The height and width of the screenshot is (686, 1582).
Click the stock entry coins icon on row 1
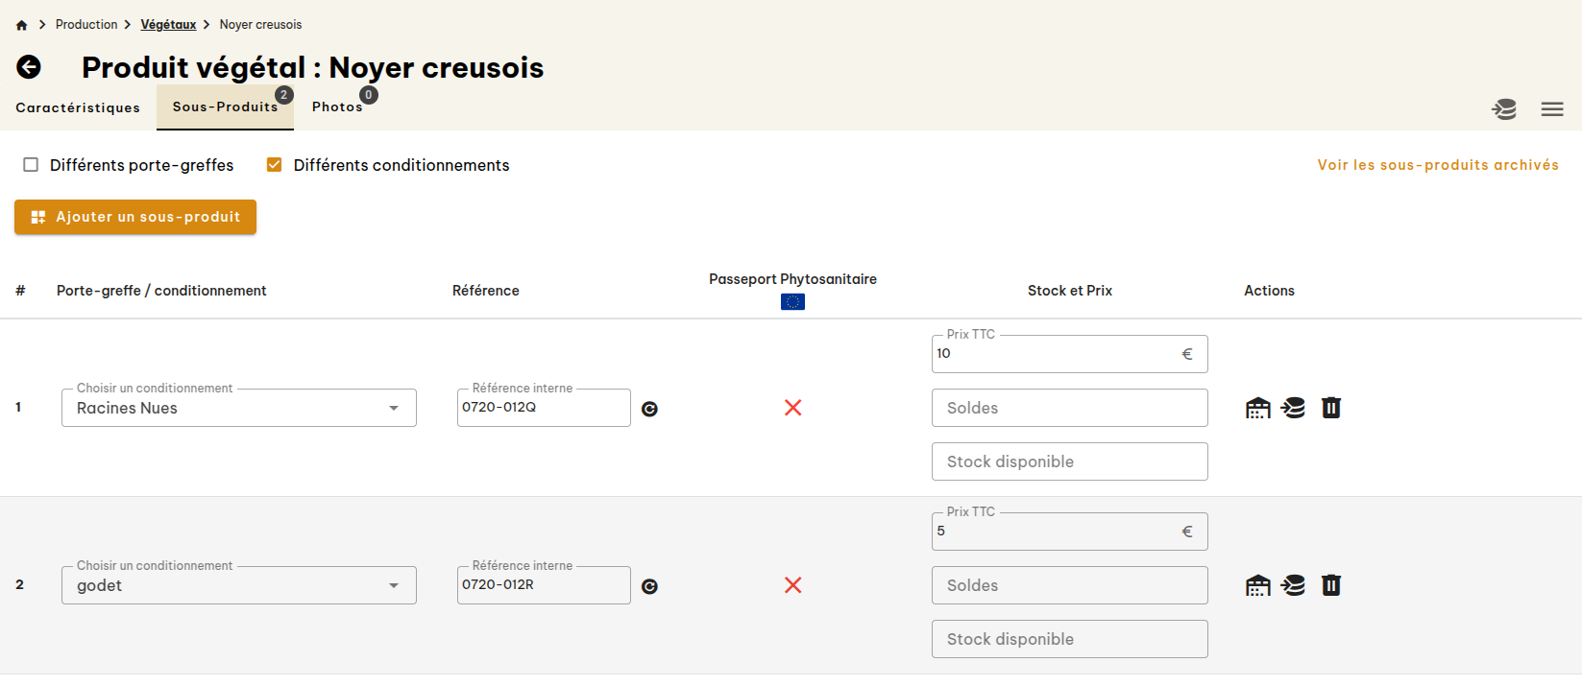pos(1293,407)
